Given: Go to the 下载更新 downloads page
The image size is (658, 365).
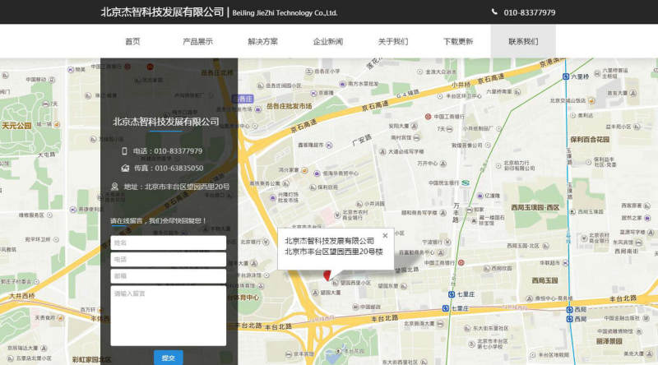Looking at the screenshot, I should (x=458, y=41).
